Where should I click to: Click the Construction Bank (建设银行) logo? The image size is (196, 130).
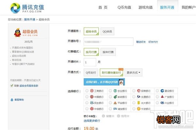pos(162,91)
